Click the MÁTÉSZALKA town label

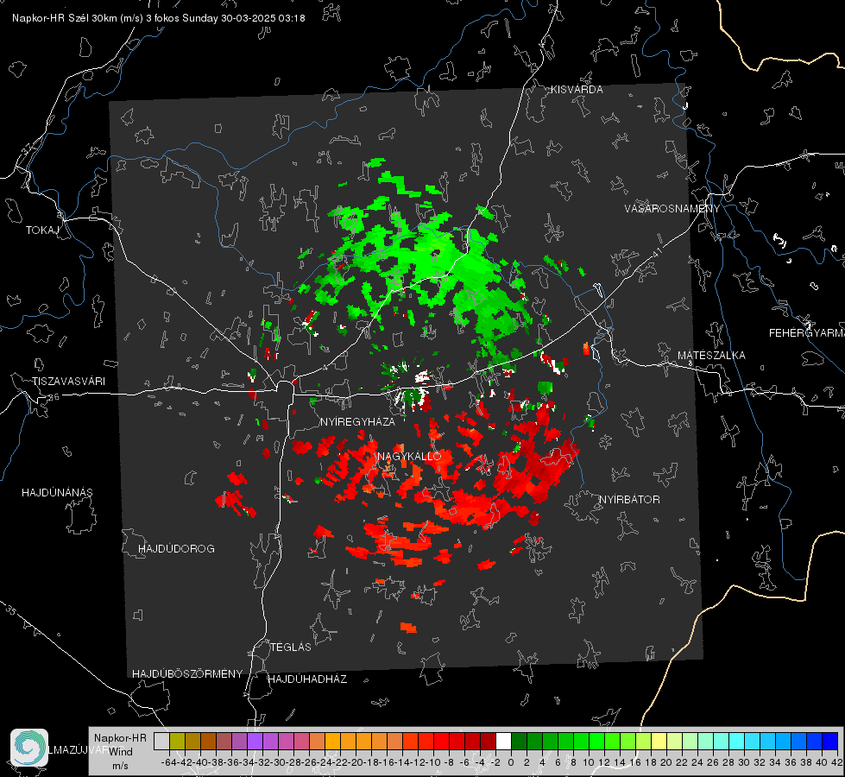(711, 356)
